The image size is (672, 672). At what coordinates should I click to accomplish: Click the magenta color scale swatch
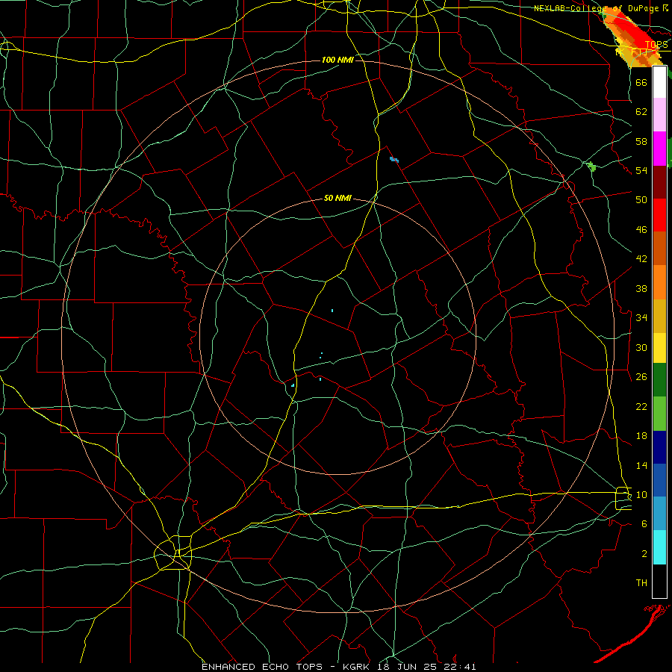pyautogui.click(x=659, y=149)
